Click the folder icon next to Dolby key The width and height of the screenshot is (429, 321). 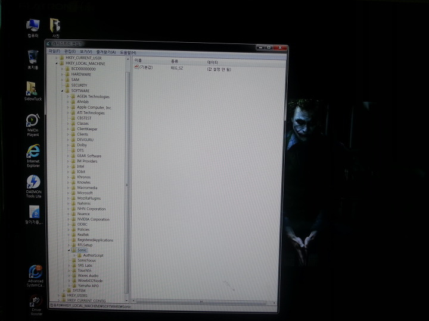pos(73,145)
